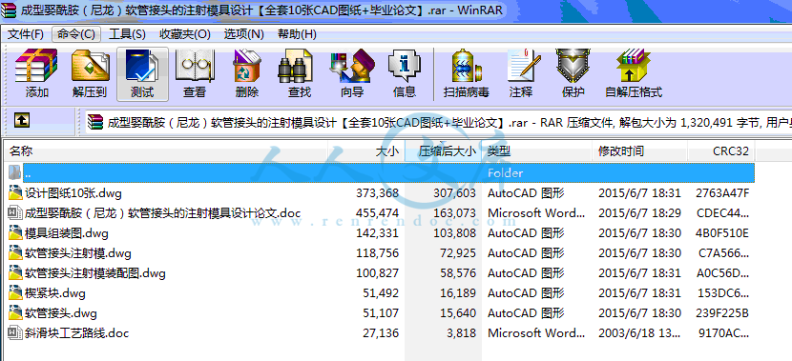The height and width of the screenshot is (361, 792).
Task: Click the archive icon in address bar
Action: (x=94, y=122)
